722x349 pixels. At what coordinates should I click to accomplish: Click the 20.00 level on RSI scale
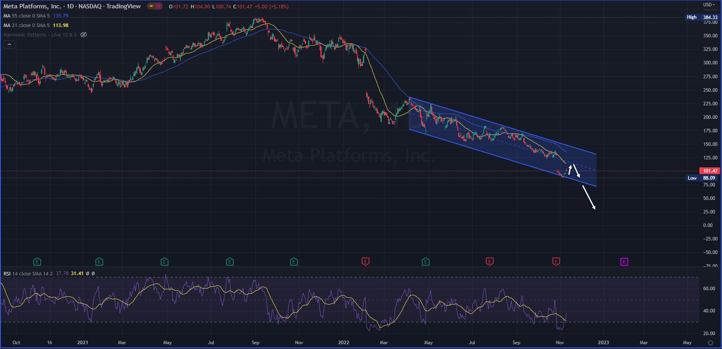(709, 333)
